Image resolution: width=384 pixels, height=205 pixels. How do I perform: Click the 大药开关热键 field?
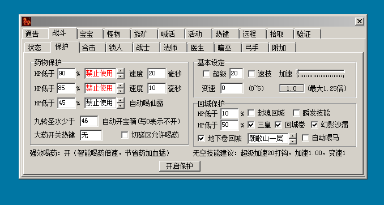tap(91, 135)
